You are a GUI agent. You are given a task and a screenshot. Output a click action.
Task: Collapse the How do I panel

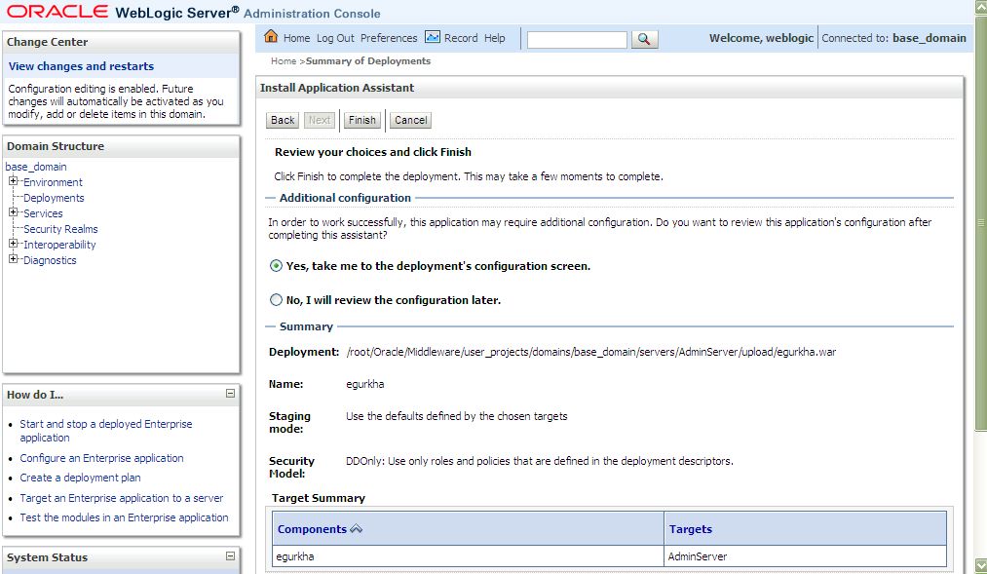pyautogui.click(x=230, y=394)
